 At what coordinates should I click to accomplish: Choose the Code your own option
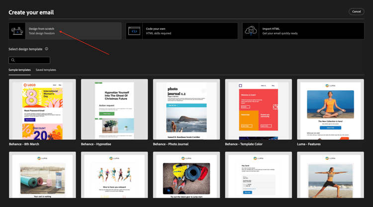coord(182,31)
